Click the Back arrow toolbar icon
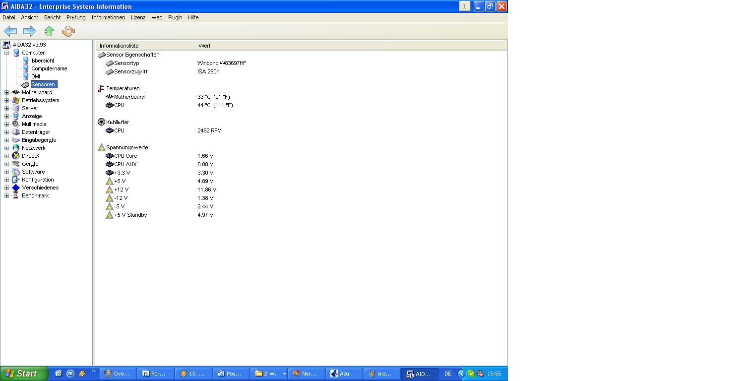 10,31
